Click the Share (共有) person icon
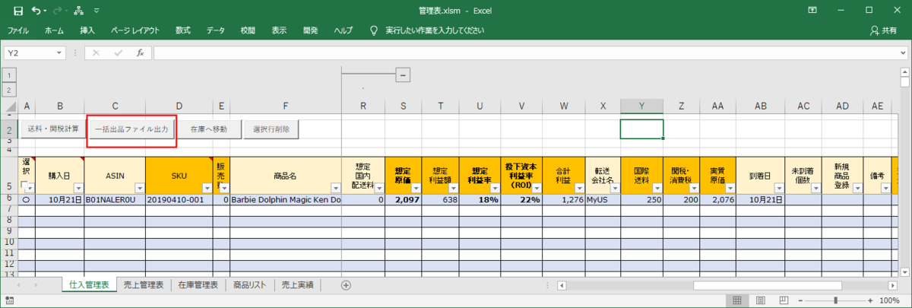This screenshot has width=912, height=308. pyautogui.click(x=875, y=30)
